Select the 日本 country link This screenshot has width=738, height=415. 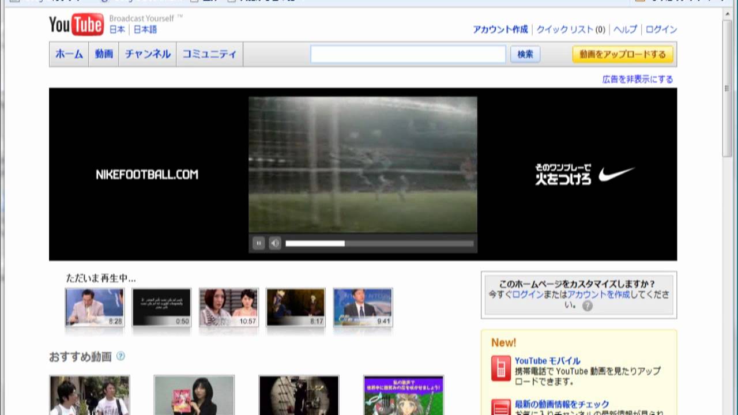[117, 29]
